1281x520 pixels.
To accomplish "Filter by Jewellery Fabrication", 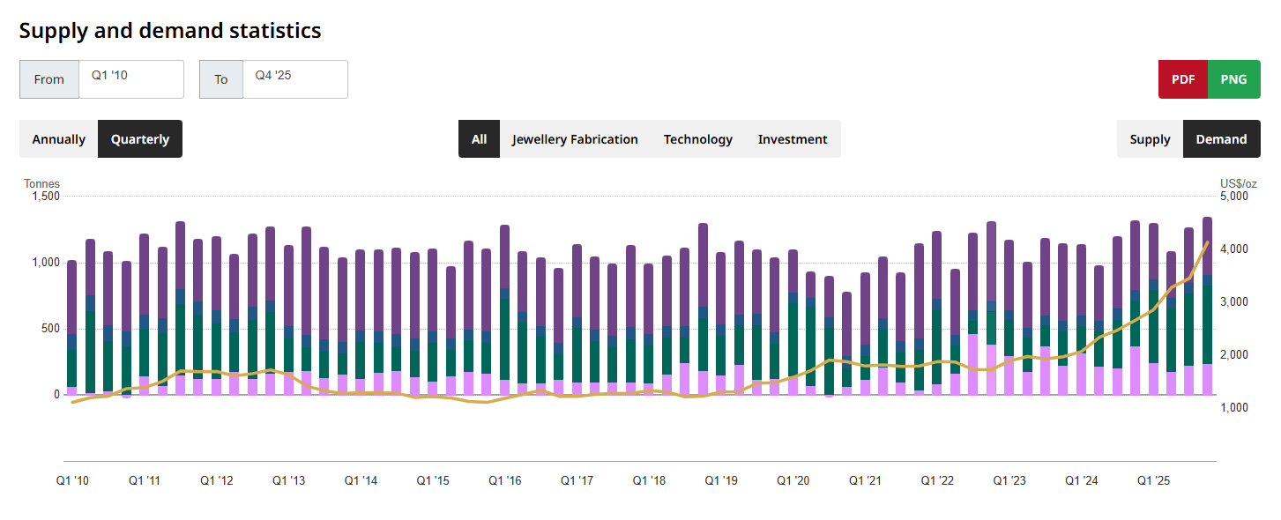I will [x=575, y=139].
